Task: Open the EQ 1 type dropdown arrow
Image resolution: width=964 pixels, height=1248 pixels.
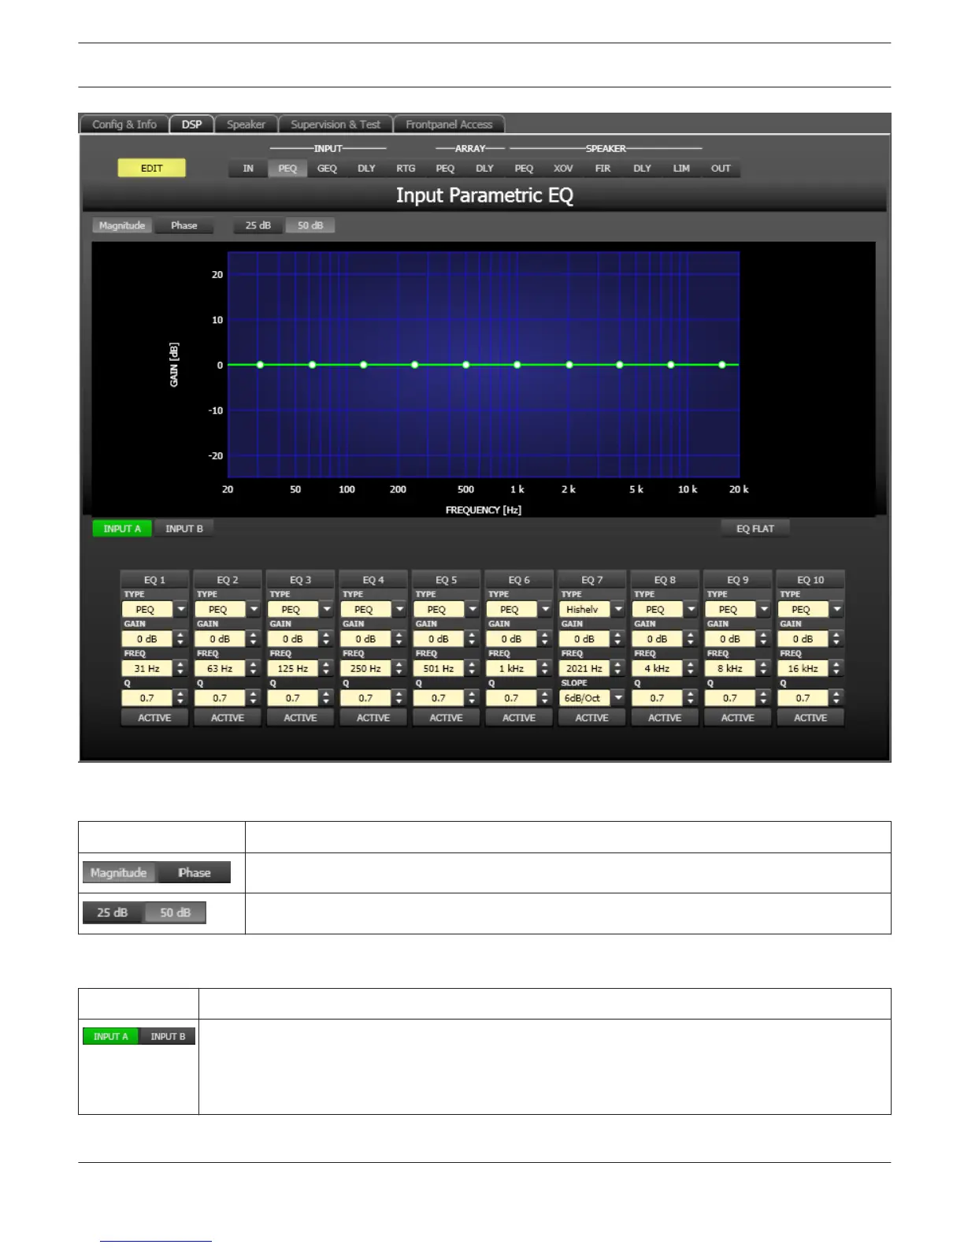Action: [181, 609]
